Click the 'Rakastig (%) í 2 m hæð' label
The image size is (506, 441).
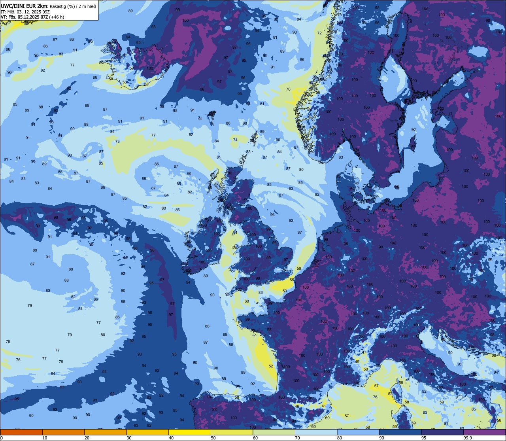(x=73, y=6)
